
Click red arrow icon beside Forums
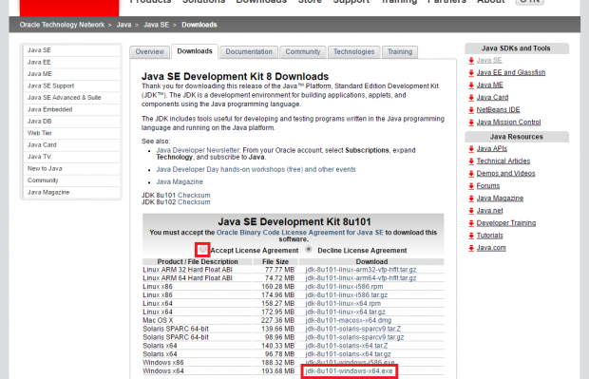tap(471, 186)
